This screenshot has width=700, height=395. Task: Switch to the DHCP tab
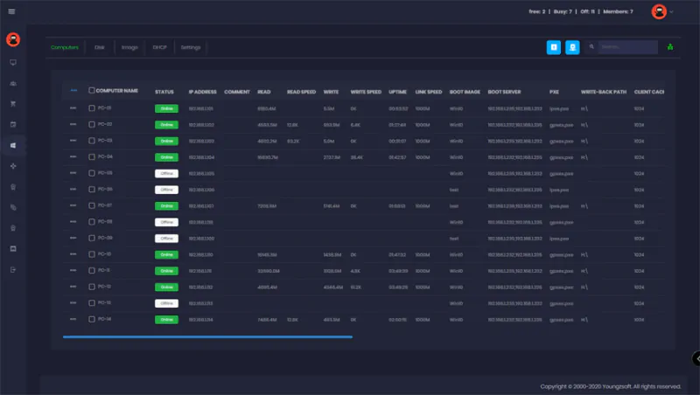[159, 47]
